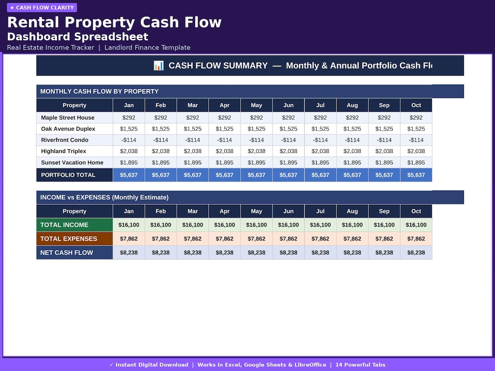The height and width of the screenshot is (371, 495).
Task: Select Oak Avenue Duplex May $1,525 cell
Action: (x=256, y=129)
